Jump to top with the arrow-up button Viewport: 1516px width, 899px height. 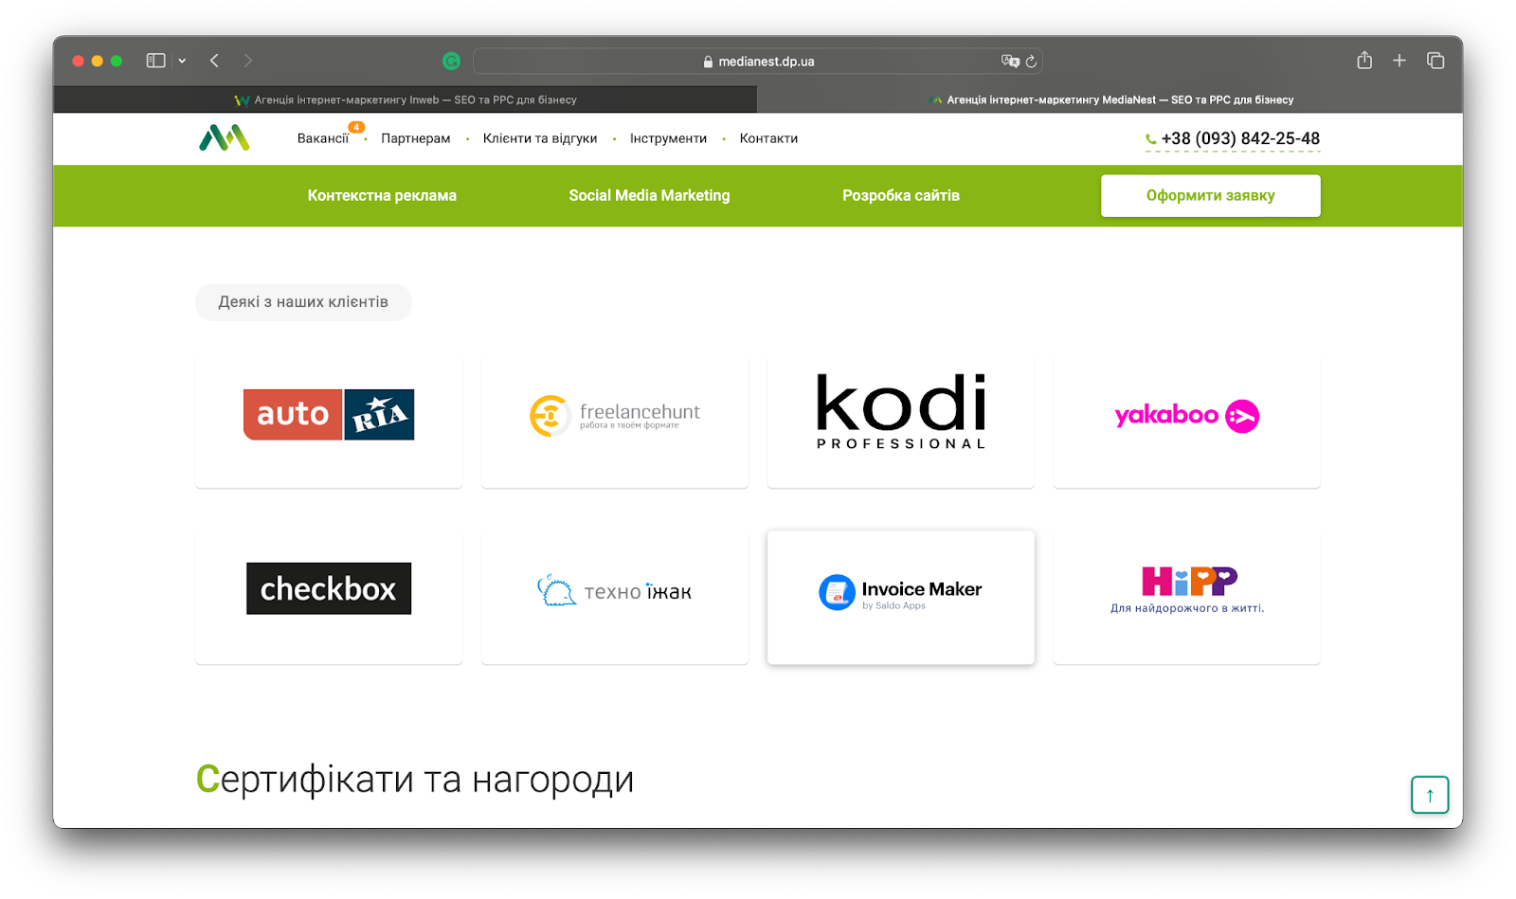(x=1430, y=795)
